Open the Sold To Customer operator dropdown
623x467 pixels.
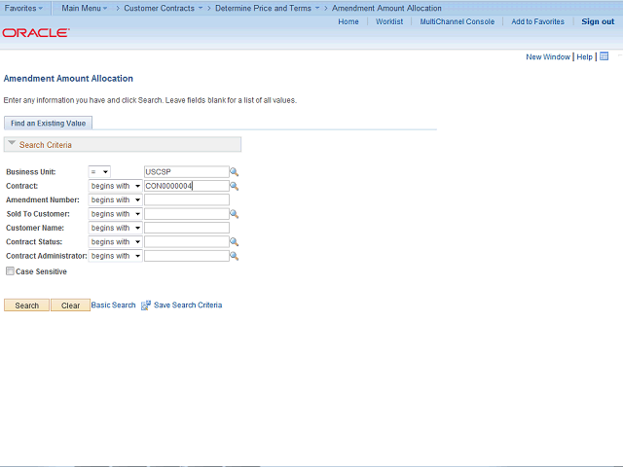115,214
